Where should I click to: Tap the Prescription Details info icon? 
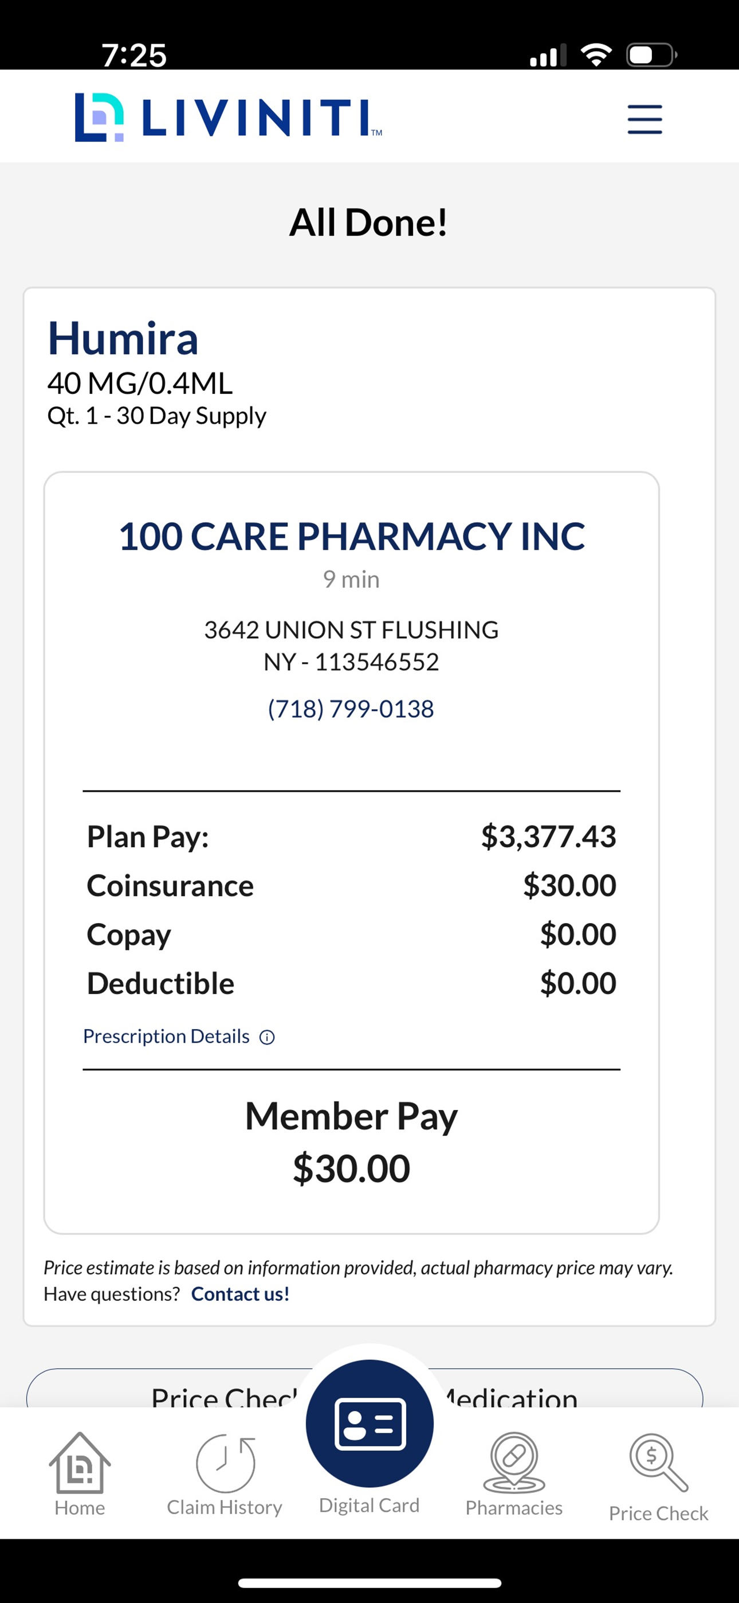click(x=267, y=1037)
